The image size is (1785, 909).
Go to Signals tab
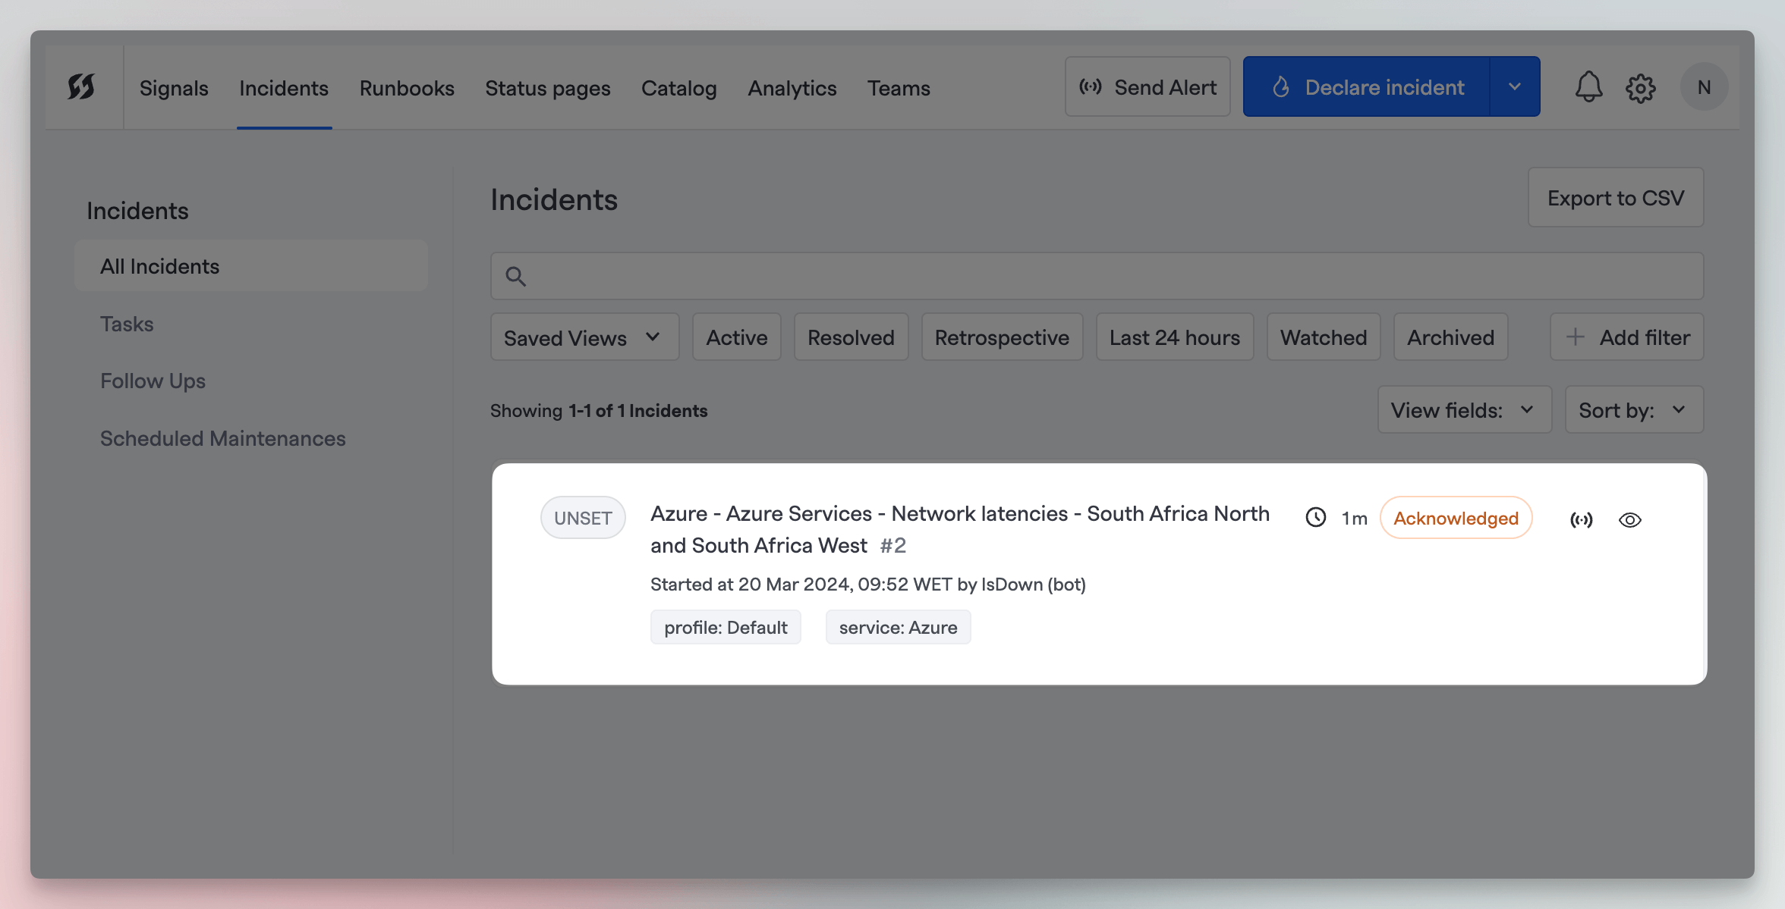point(174,88)
